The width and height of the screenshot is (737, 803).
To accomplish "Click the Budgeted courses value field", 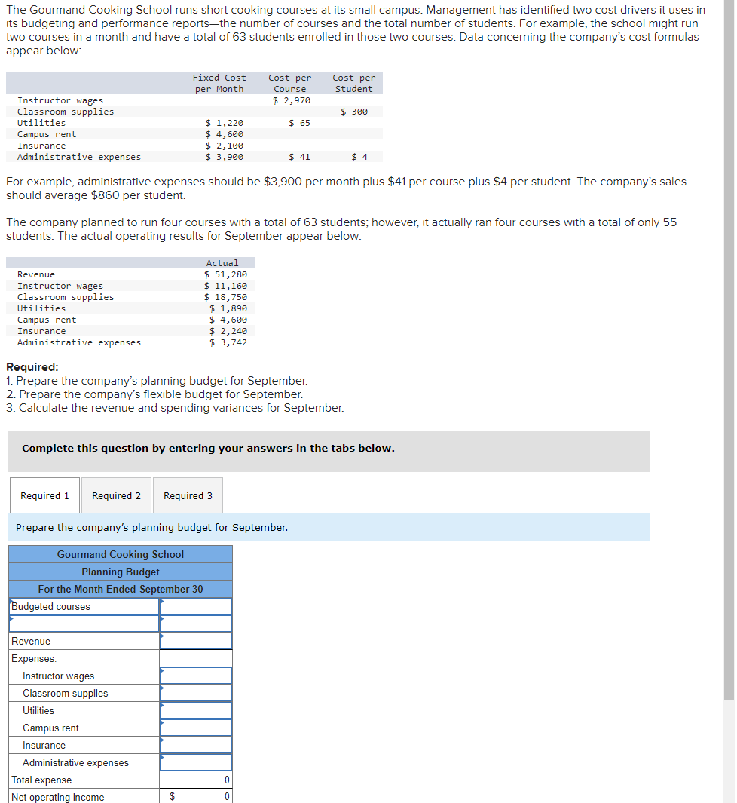I will point(196,606).
